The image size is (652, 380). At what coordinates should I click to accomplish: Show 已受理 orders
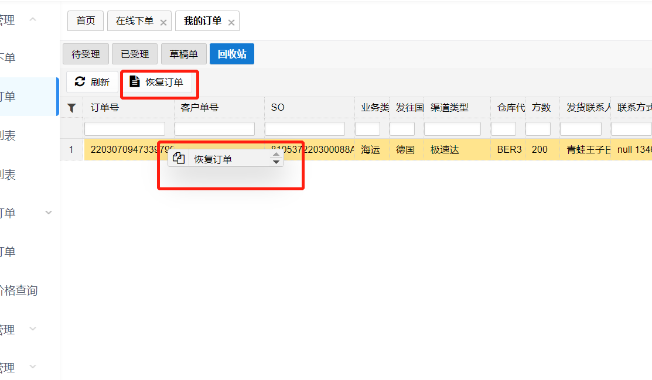pos(135,54)
